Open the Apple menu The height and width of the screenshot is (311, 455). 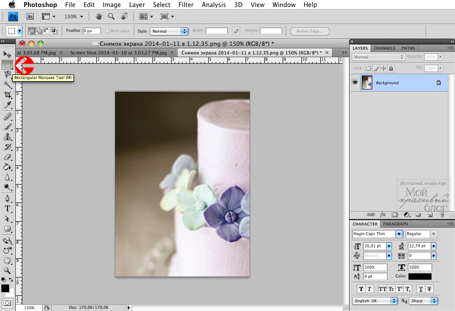tap(12, 4)
